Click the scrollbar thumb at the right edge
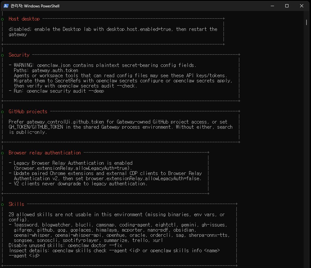The image size is (311, 268). pos(306,22)
